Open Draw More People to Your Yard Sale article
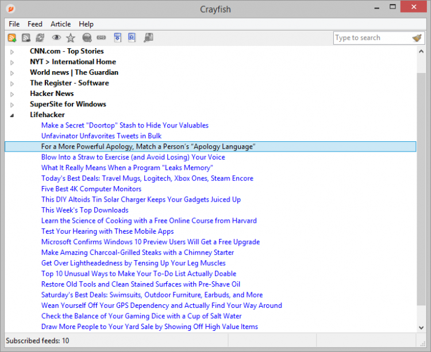This screenshot has height=352, width=431. (x=149, y=327)
